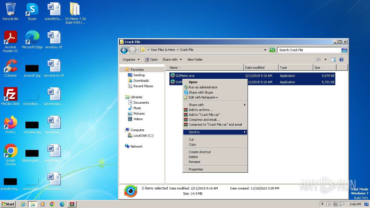Expand Share with submenu in context menu

coord(215,105)
